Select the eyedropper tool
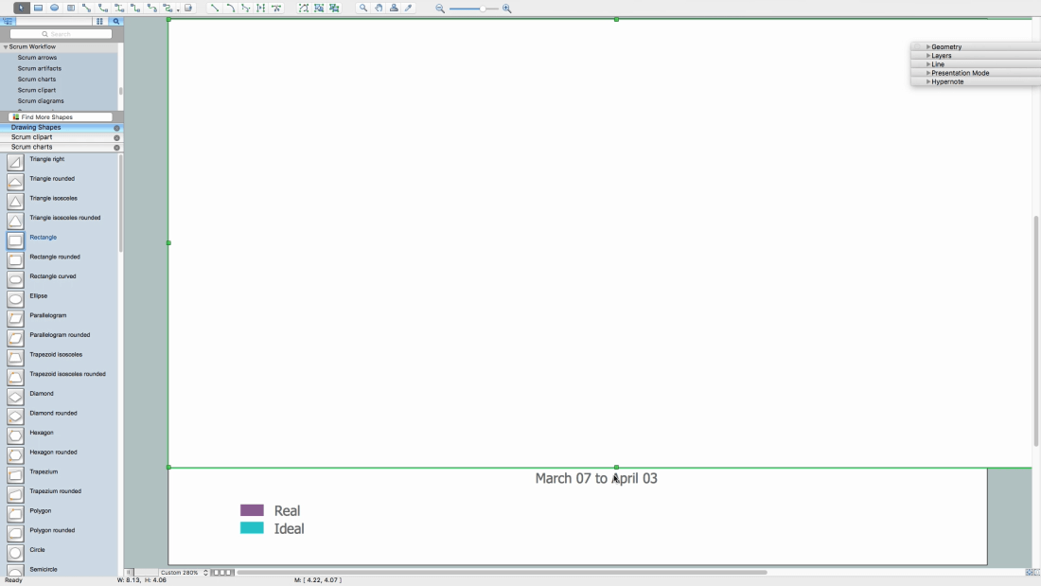 [409, 8]
